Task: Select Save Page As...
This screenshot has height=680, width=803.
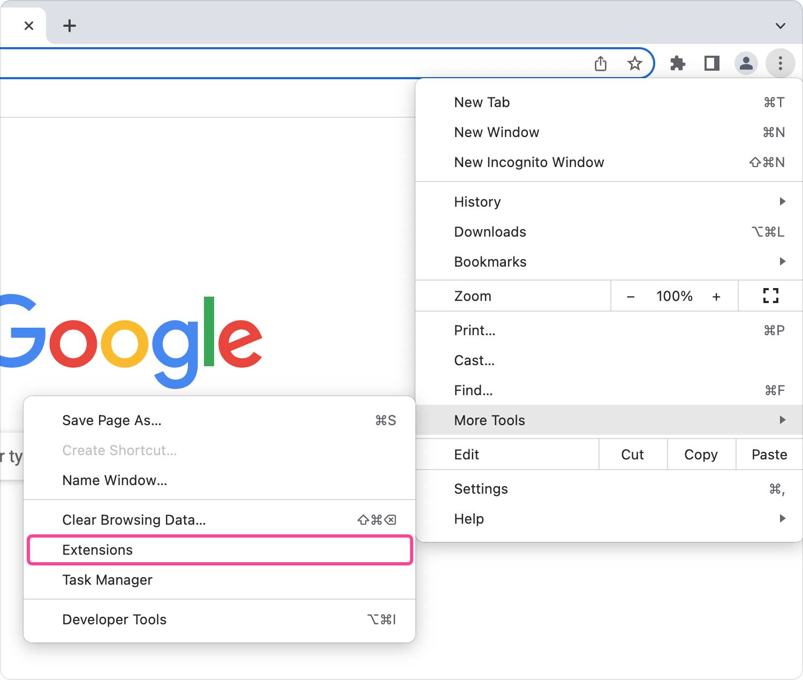Action: (219, 420)
